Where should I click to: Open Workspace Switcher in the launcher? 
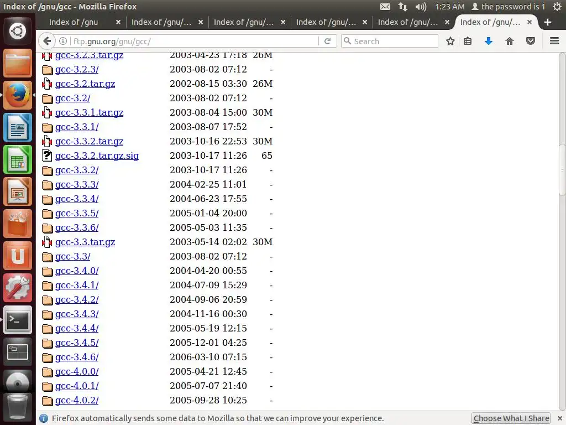[x=17, y=353]
